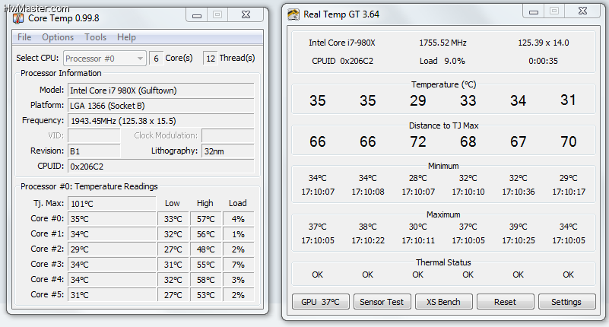Open the Options menu in Core Temp
Screen dimensions: 609x327
58,37
